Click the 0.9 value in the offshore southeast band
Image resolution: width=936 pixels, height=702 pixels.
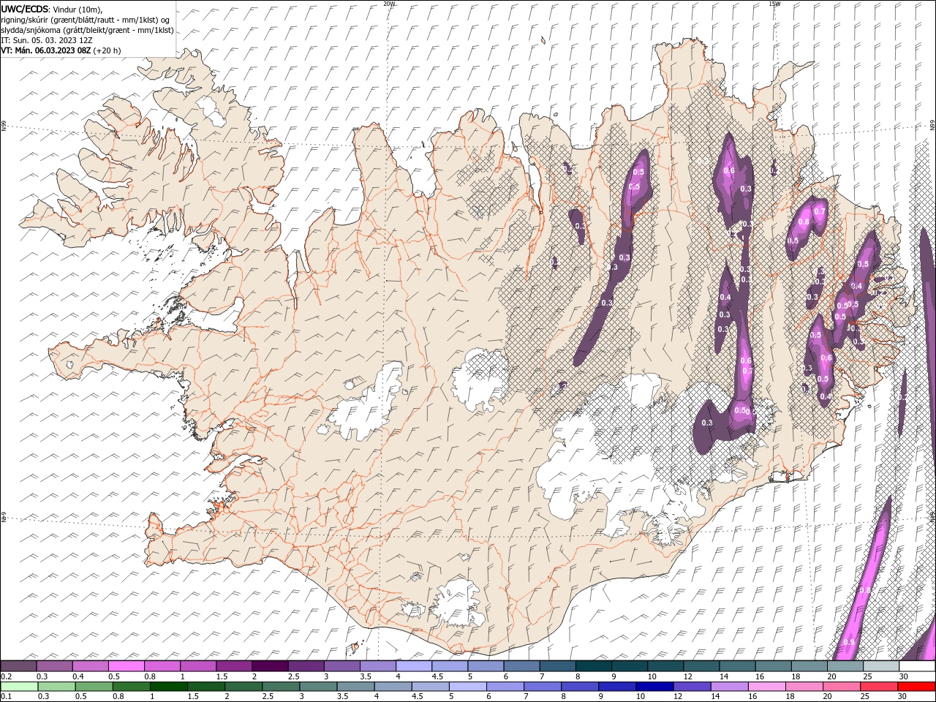click(x=848, y=642)
